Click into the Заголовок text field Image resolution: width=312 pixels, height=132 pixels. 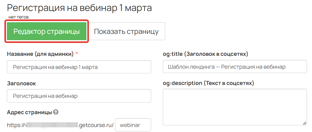click(79, 96)
